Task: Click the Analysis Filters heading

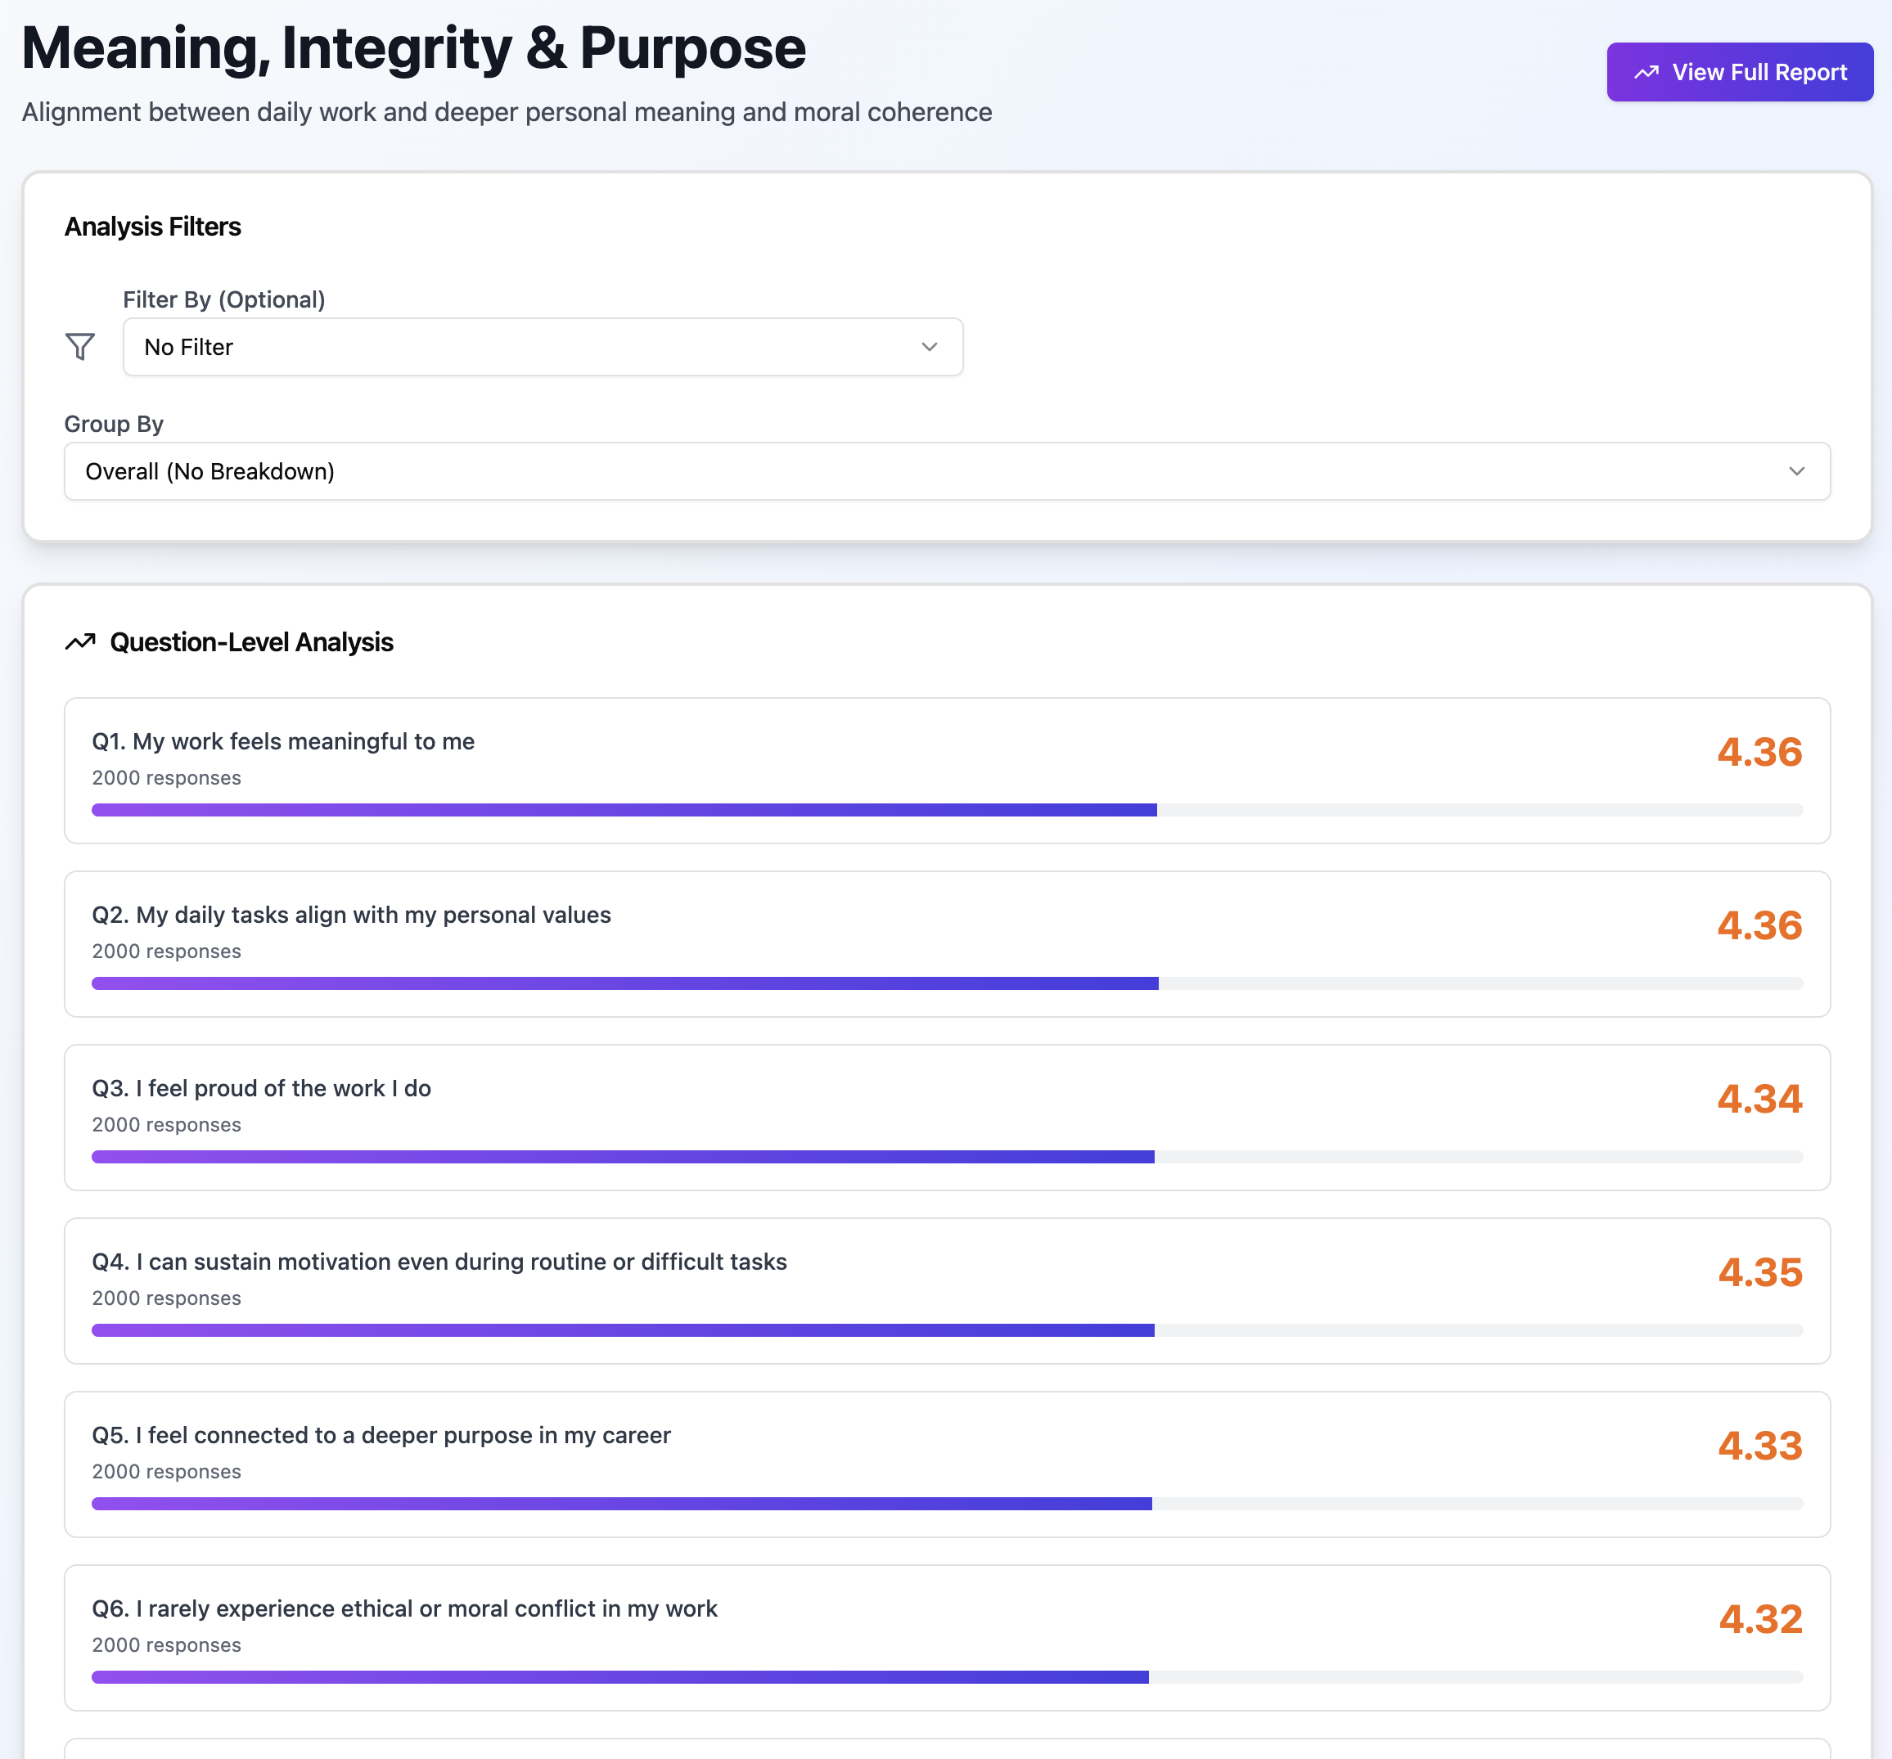Action: coord(152,227)
